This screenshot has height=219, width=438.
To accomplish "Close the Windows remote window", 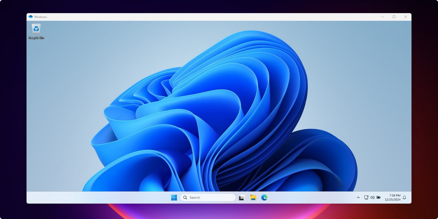I will 406,17.
